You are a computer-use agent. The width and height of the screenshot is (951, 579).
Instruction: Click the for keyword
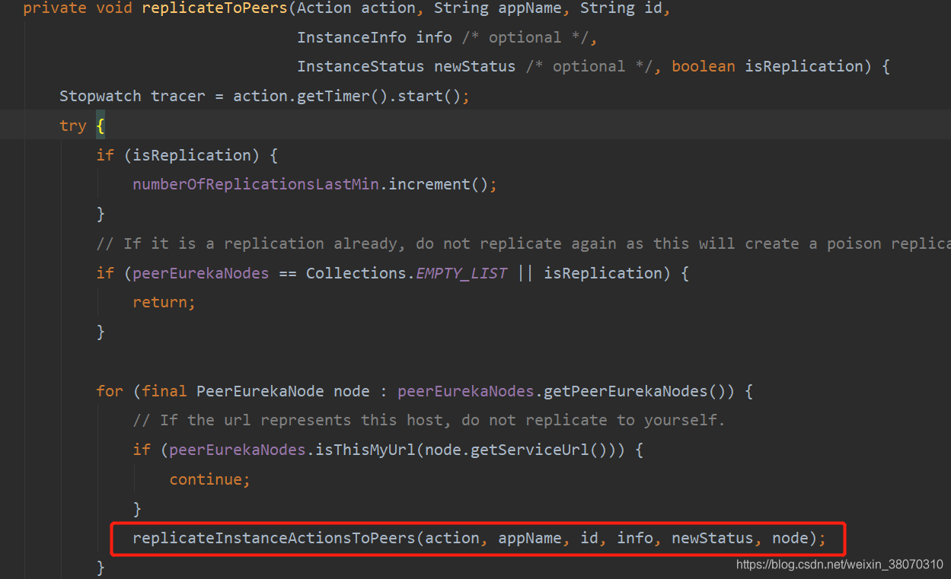[110, 391]
